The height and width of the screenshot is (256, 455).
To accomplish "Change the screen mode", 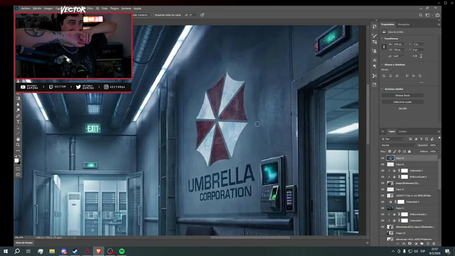I will click(x=18, y=175).
